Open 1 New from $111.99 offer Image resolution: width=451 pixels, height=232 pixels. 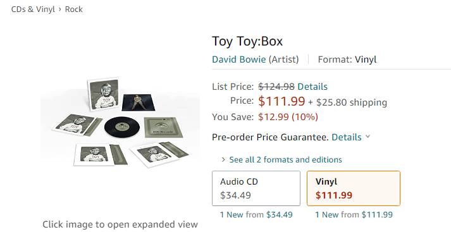pyautogui.click(x=354, y=215)
